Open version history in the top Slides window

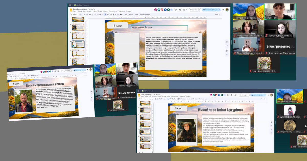[x=176, y=10]
